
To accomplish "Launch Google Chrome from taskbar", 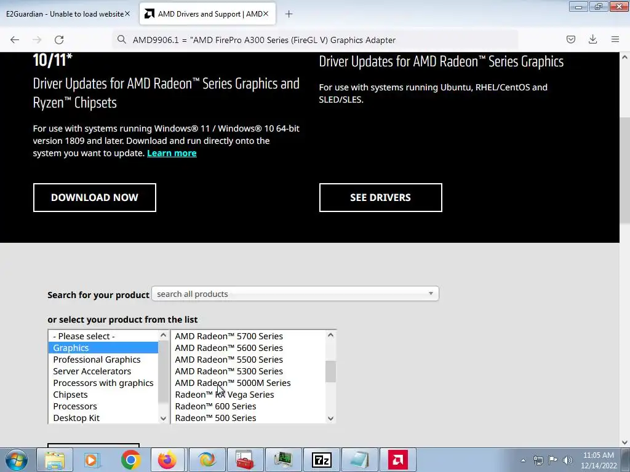I will pyautogui.click(x=130, y=460).
